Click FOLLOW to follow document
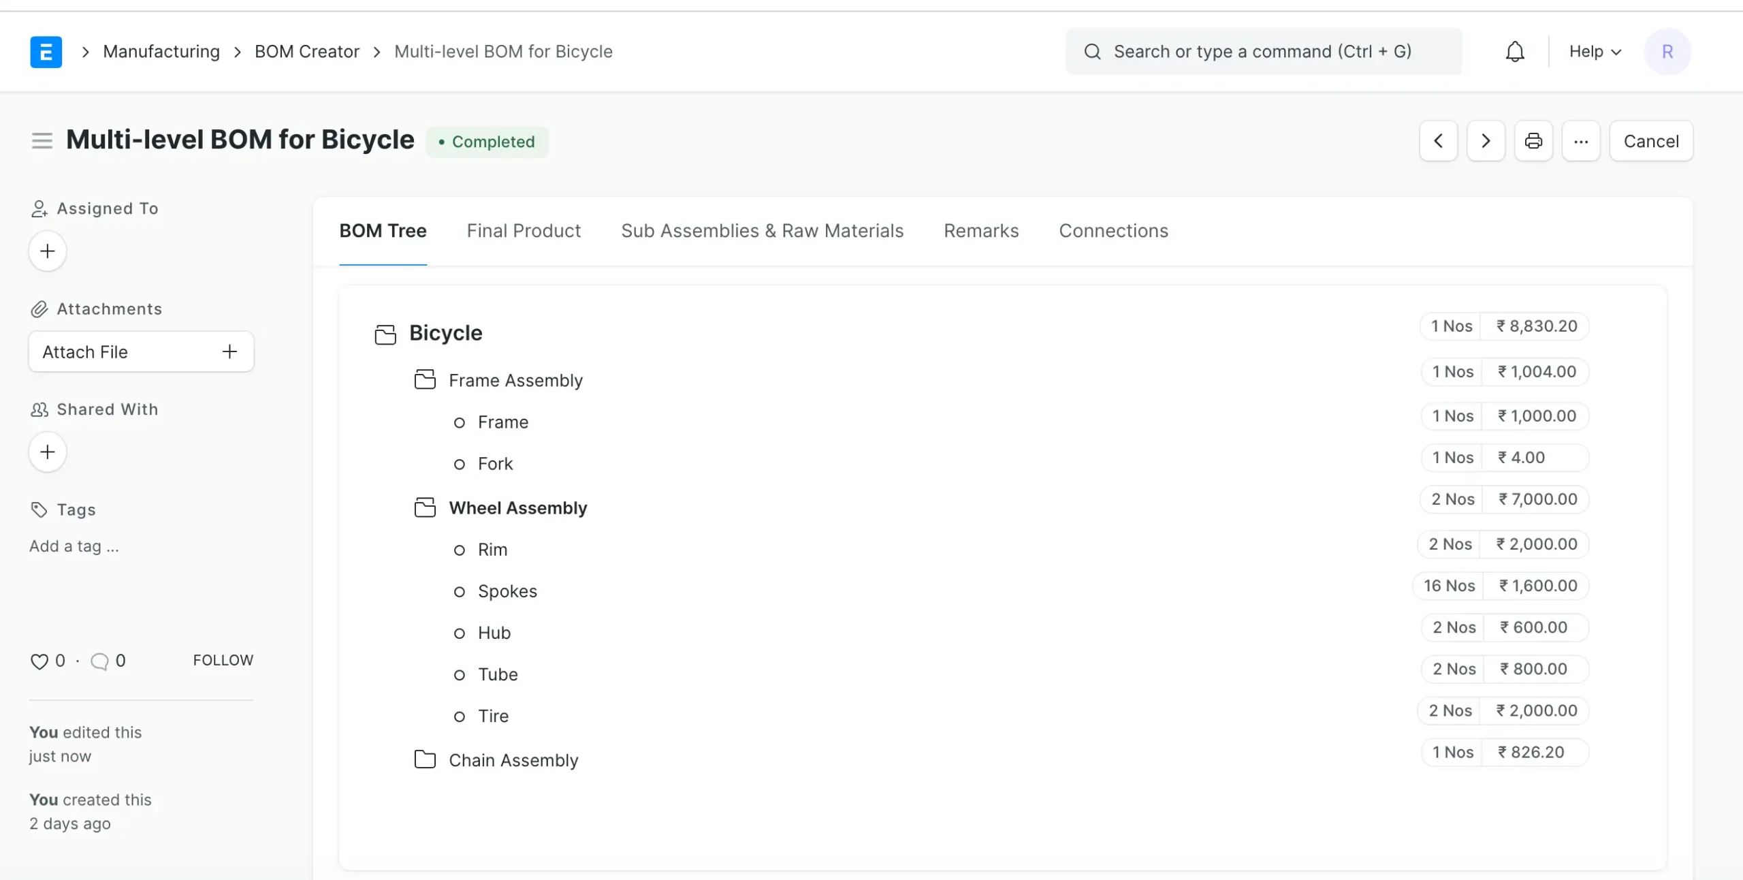 [223, 660]
